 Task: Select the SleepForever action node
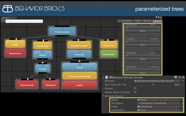15,53
